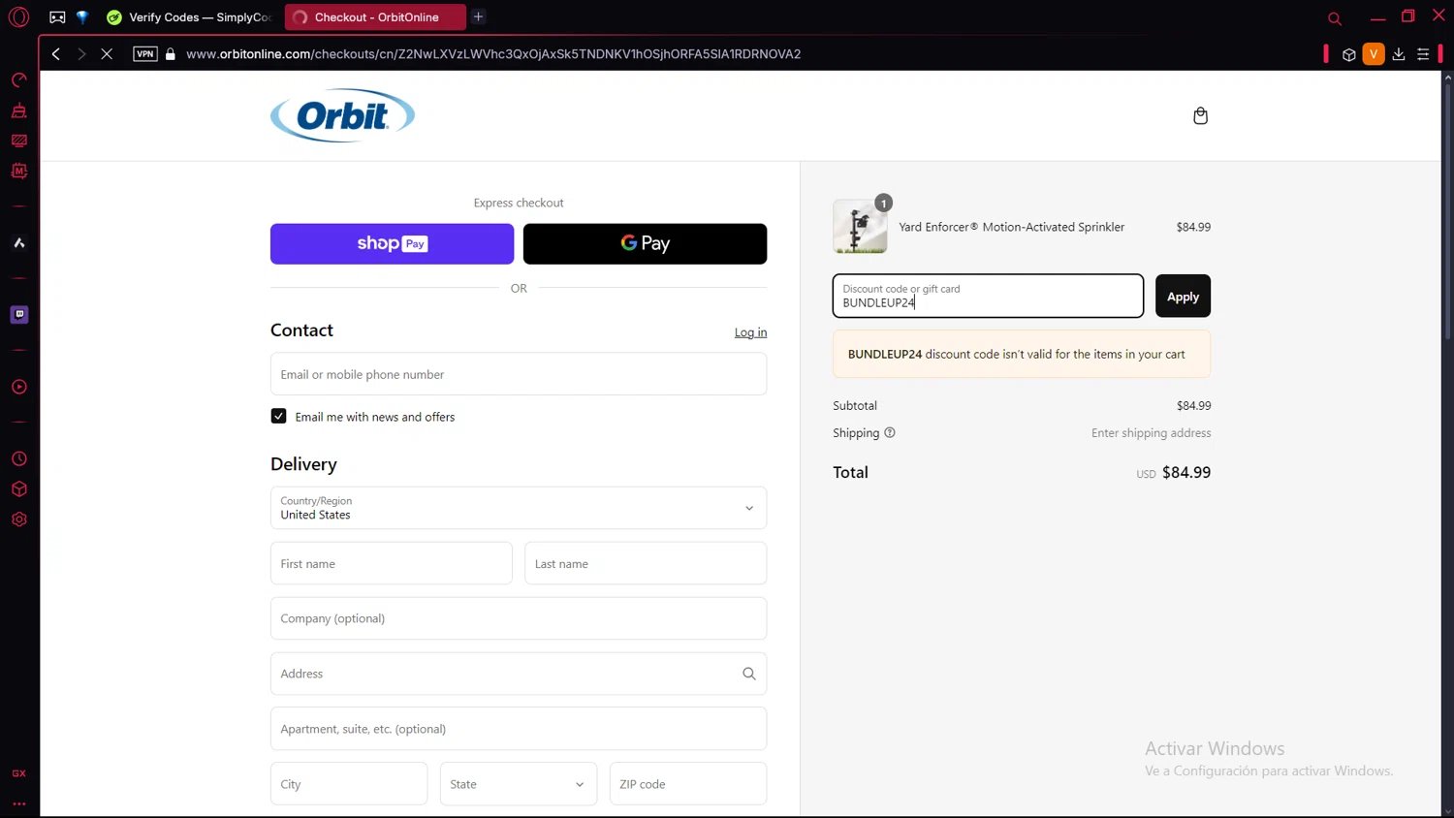1454x818 pixels.
Task: Open sidebar three-dots setup menu
Action: 18,803
